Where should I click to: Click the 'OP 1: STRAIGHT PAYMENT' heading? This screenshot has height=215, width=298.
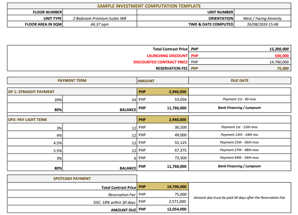[x=31, y=92]
